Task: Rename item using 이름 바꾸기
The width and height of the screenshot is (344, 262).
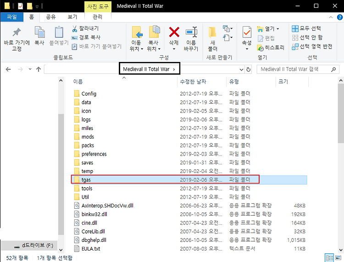Action: pos(191,39)
